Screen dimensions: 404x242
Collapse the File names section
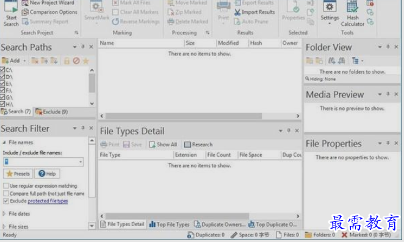[4, 143]
